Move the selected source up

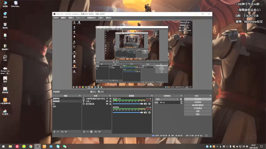(x=96, y=132)
